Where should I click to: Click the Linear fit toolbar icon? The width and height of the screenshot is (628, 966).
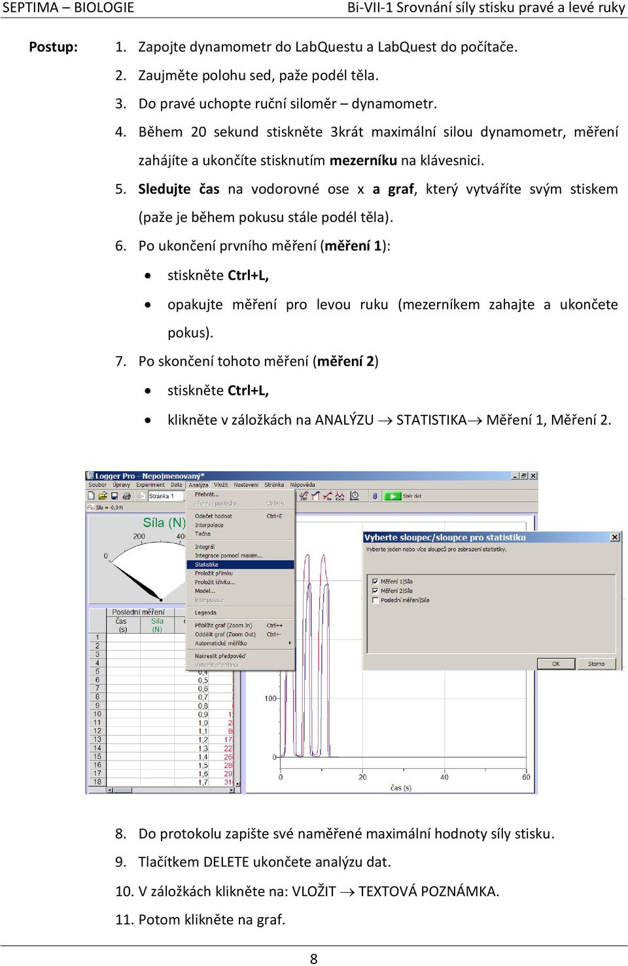tap(328, 496)
